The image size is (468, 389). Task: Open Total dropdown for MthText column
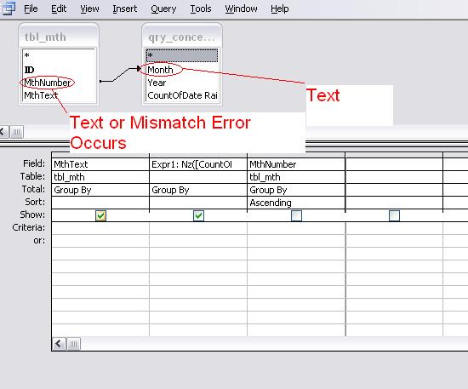[x=100, y=190]
